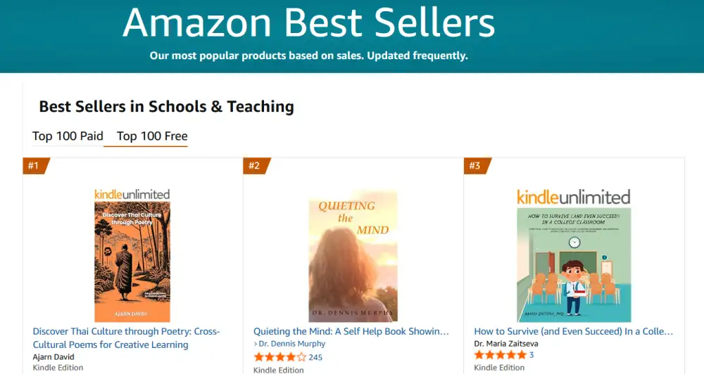Screen dimensions: 704x374
Task: View the 3 ratings for How to Survive
Action: 532,355
